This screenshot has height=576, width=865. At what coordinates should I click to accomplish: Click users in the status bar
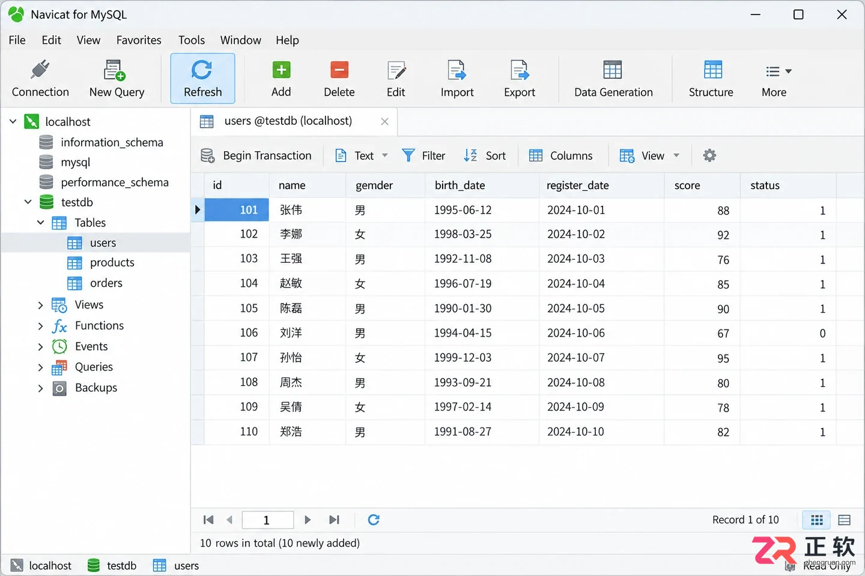(176, 565)
